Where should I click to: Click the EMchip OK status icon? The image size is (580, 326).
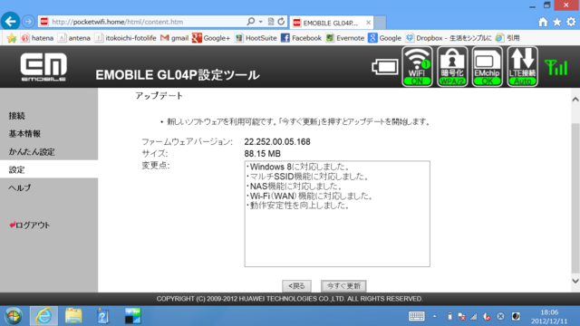tap(488, 66)
